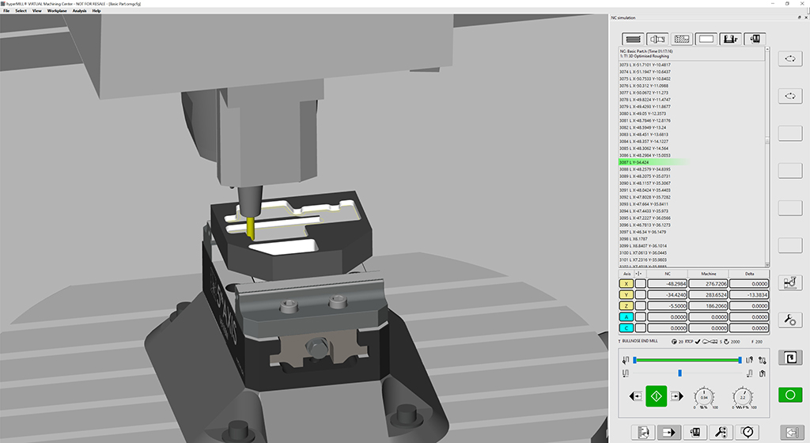Click the blue handle on position slider
This screenshot has width=810, height=443.
[x=679, y=373]
